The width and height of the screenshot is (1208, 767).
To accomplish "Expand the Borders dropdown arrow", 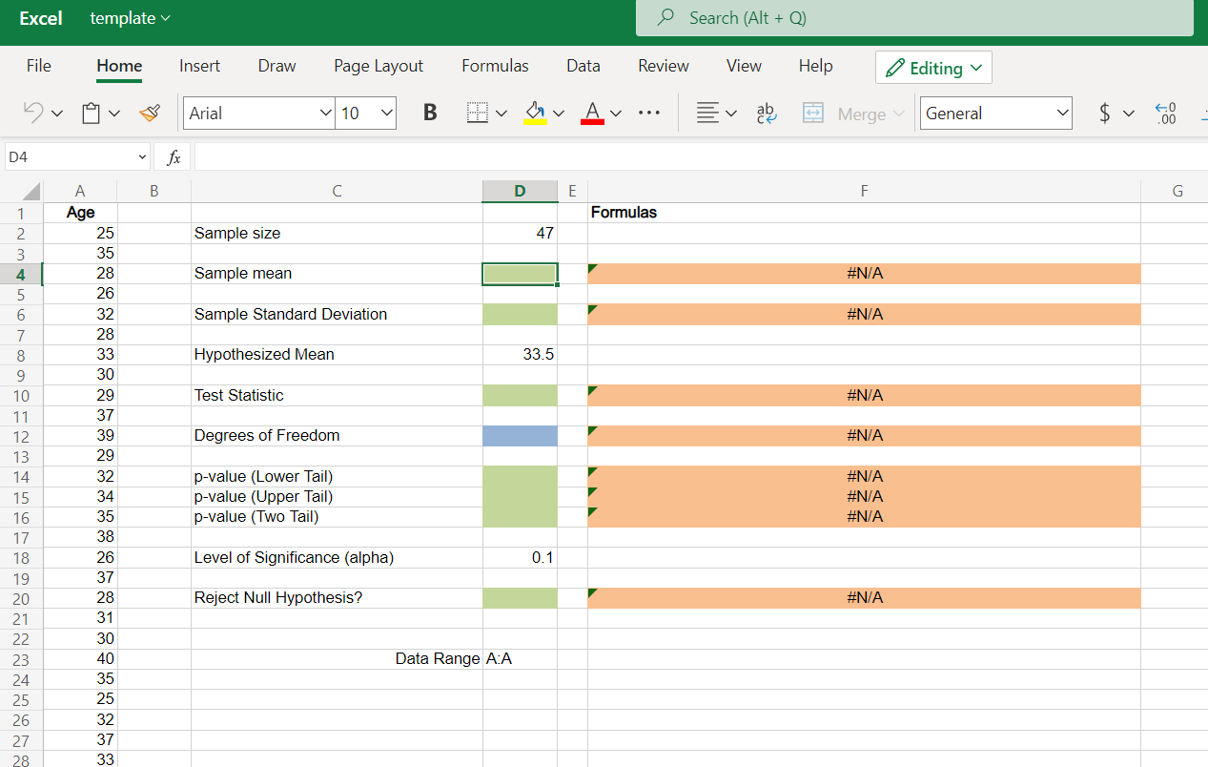I will point(502,112).
